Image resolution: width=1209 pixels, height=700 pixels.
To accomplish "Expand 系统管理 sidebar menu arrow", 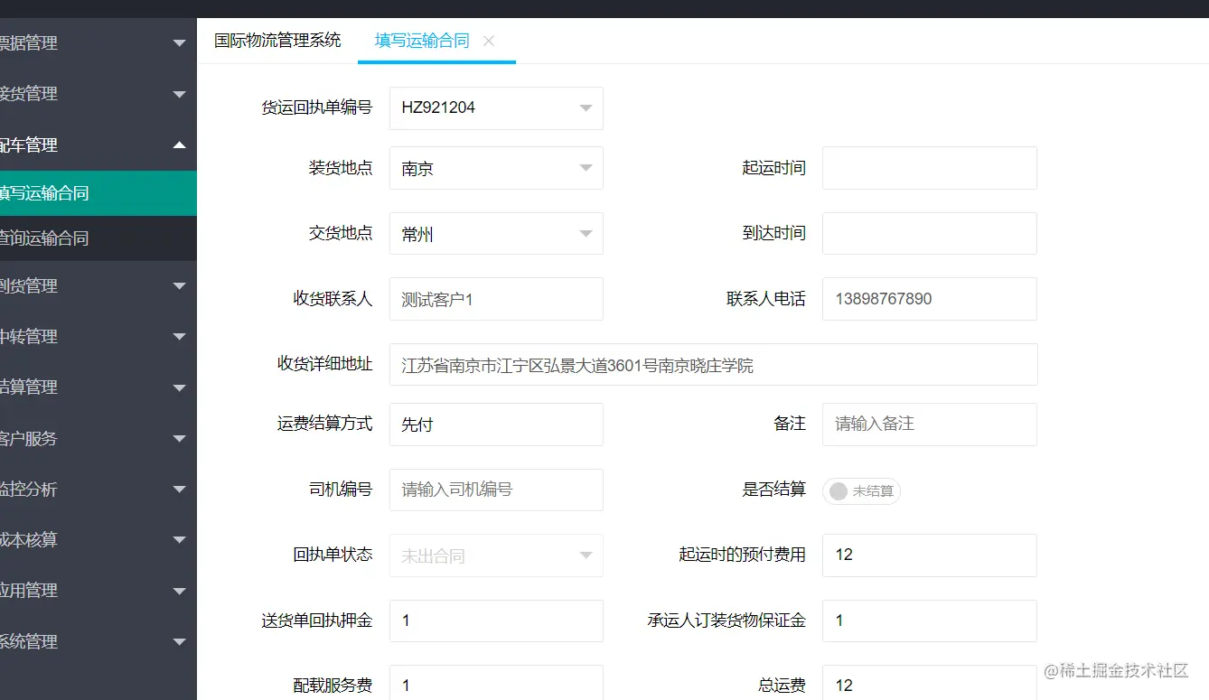I will click(179, 642).
